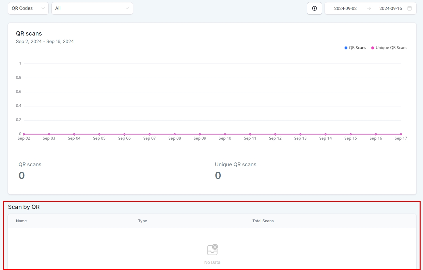The image size is (423, 270).
Task: Click the info circle icon button
Action: [x=314, y=9]
